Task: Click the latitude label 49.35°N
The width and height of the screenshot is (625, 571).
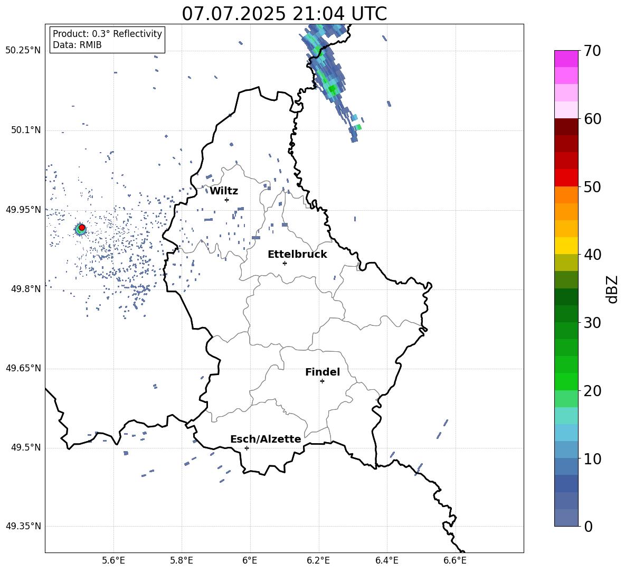Action: tap(23, 526)
